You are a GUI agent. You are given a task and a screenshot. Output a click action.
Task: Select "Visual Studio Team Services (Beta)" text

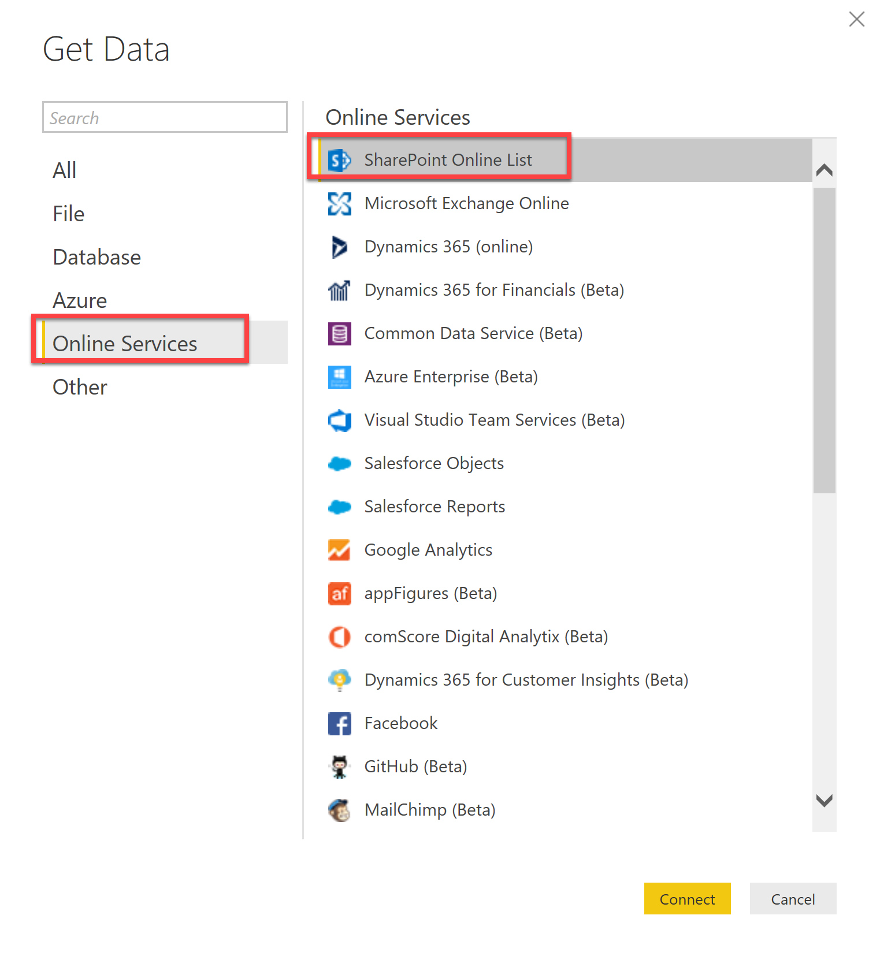(495, 420)
